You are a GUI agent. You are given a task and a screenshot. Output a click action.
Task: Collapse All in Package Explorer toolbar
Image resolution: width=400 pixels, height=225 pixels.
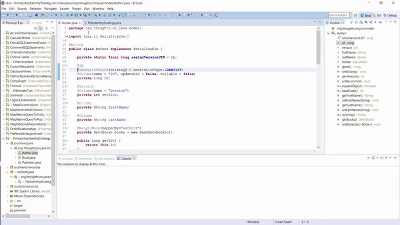[35, 28]
